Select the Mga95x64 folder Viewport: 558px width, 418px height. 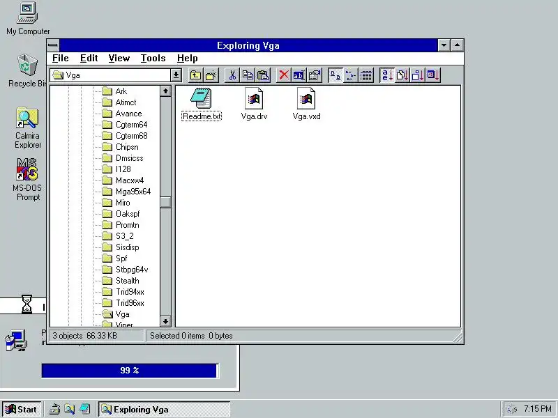[127, 192]
